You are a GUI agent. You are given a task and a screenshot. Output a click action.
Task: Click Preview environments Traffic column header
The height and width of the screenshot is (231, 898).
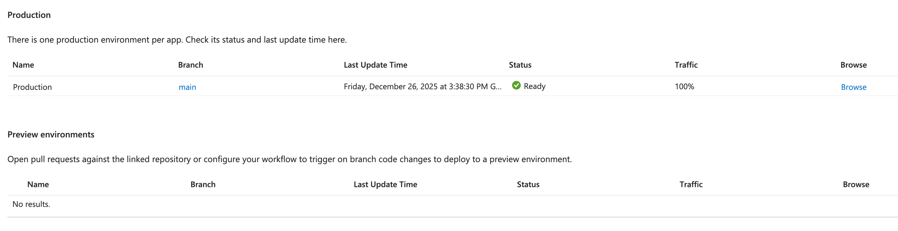pos(691,184)
